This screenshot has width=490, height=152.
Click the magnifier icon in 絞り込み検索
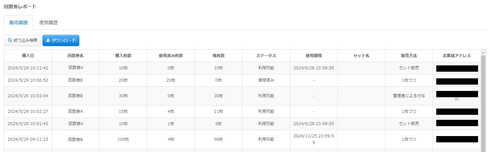[10, 40]
